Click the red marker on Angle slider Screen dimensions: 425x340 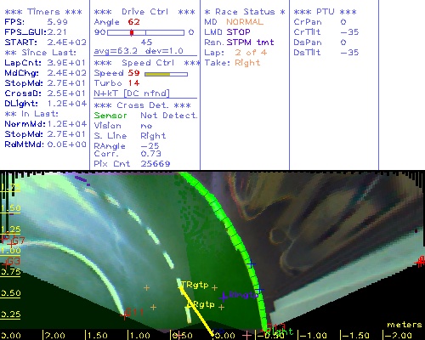click(132, 32)
